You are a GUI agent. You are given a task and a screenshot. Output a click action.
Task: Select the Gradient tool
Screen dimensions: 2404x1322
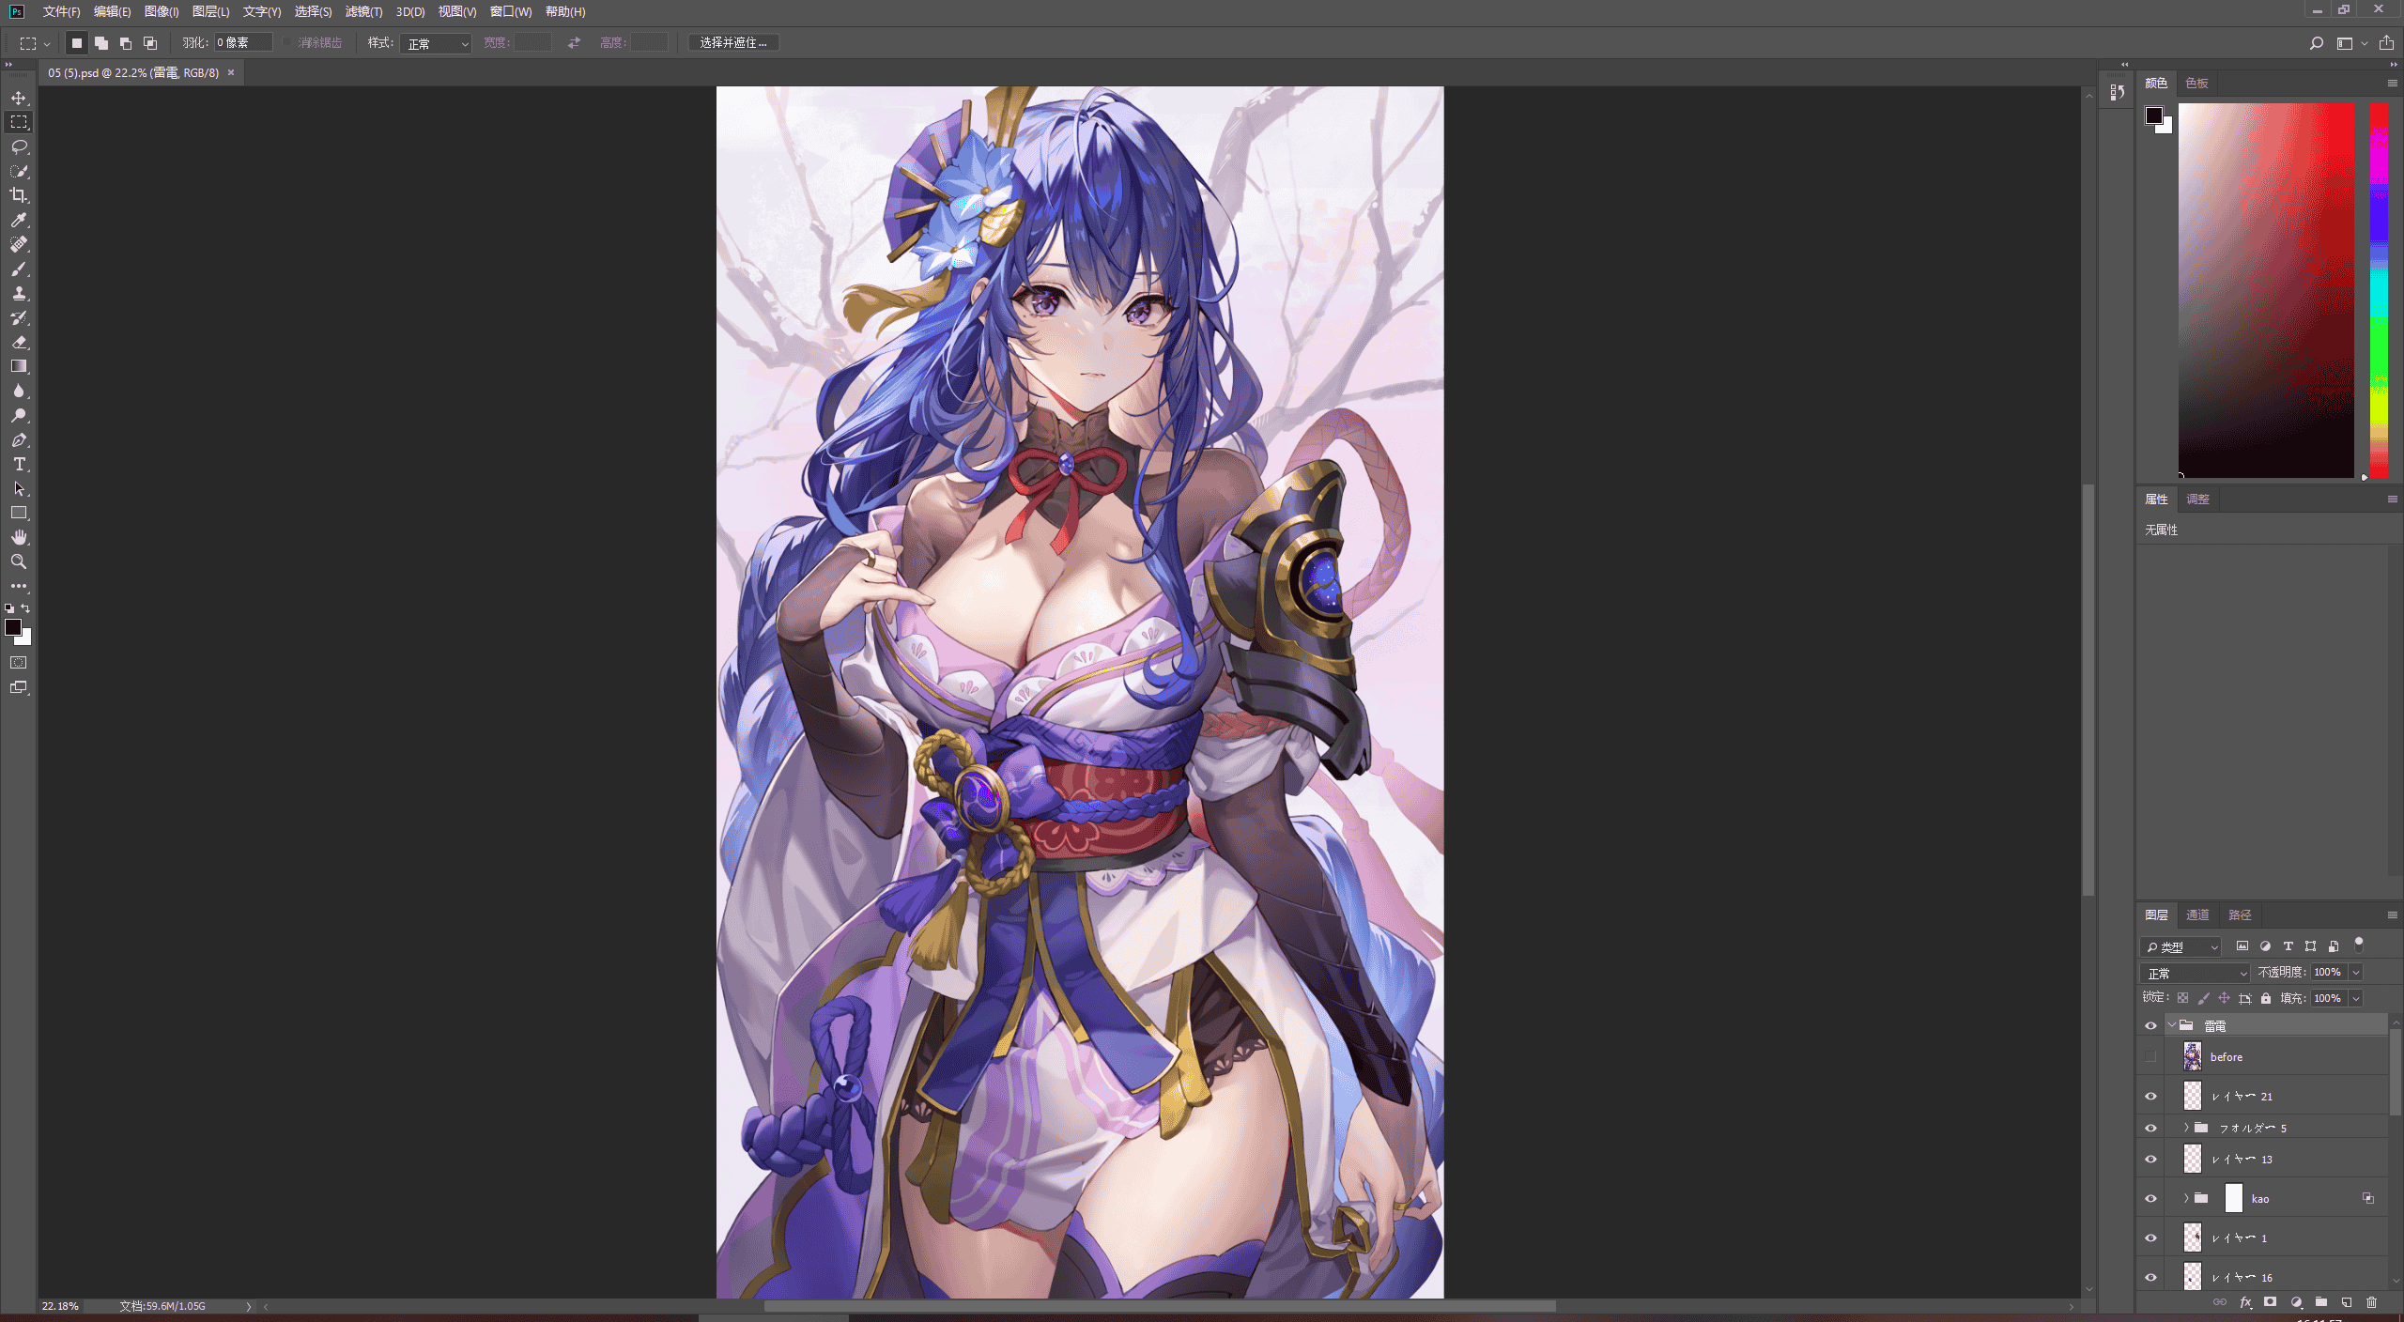click(19, 366)
